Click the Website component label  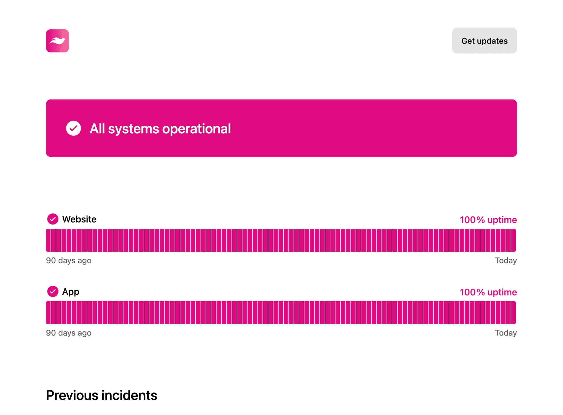click(79, 219)
